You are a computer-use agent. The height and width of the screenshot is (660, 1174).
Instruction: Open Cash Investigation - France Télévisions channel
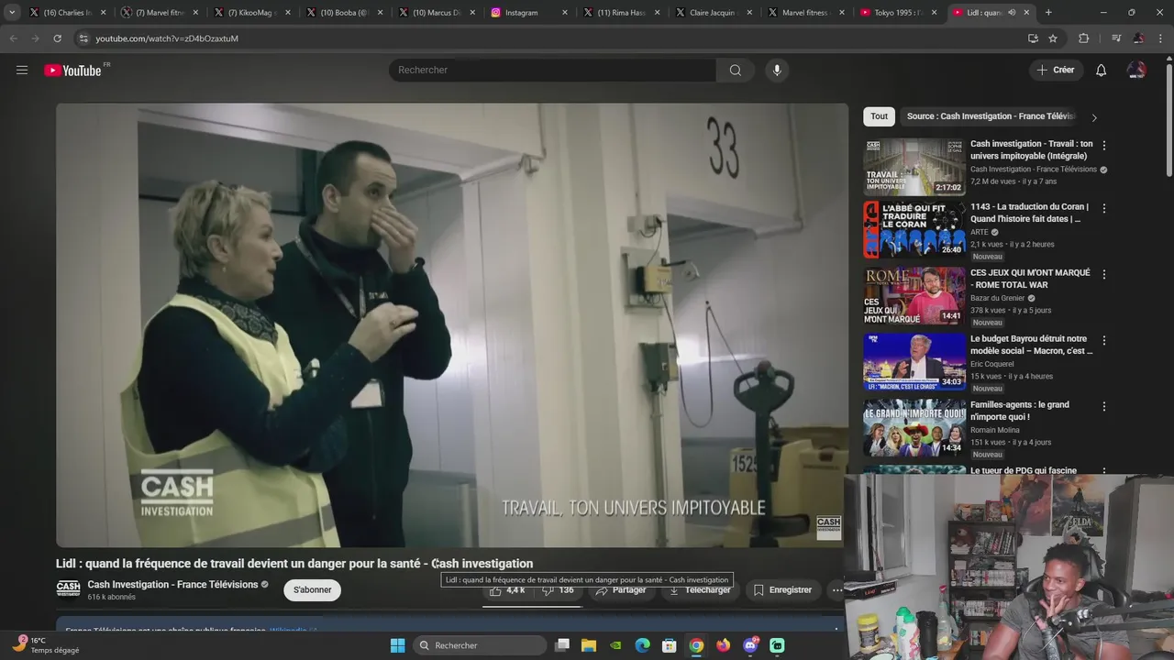(x=172, y=585)
